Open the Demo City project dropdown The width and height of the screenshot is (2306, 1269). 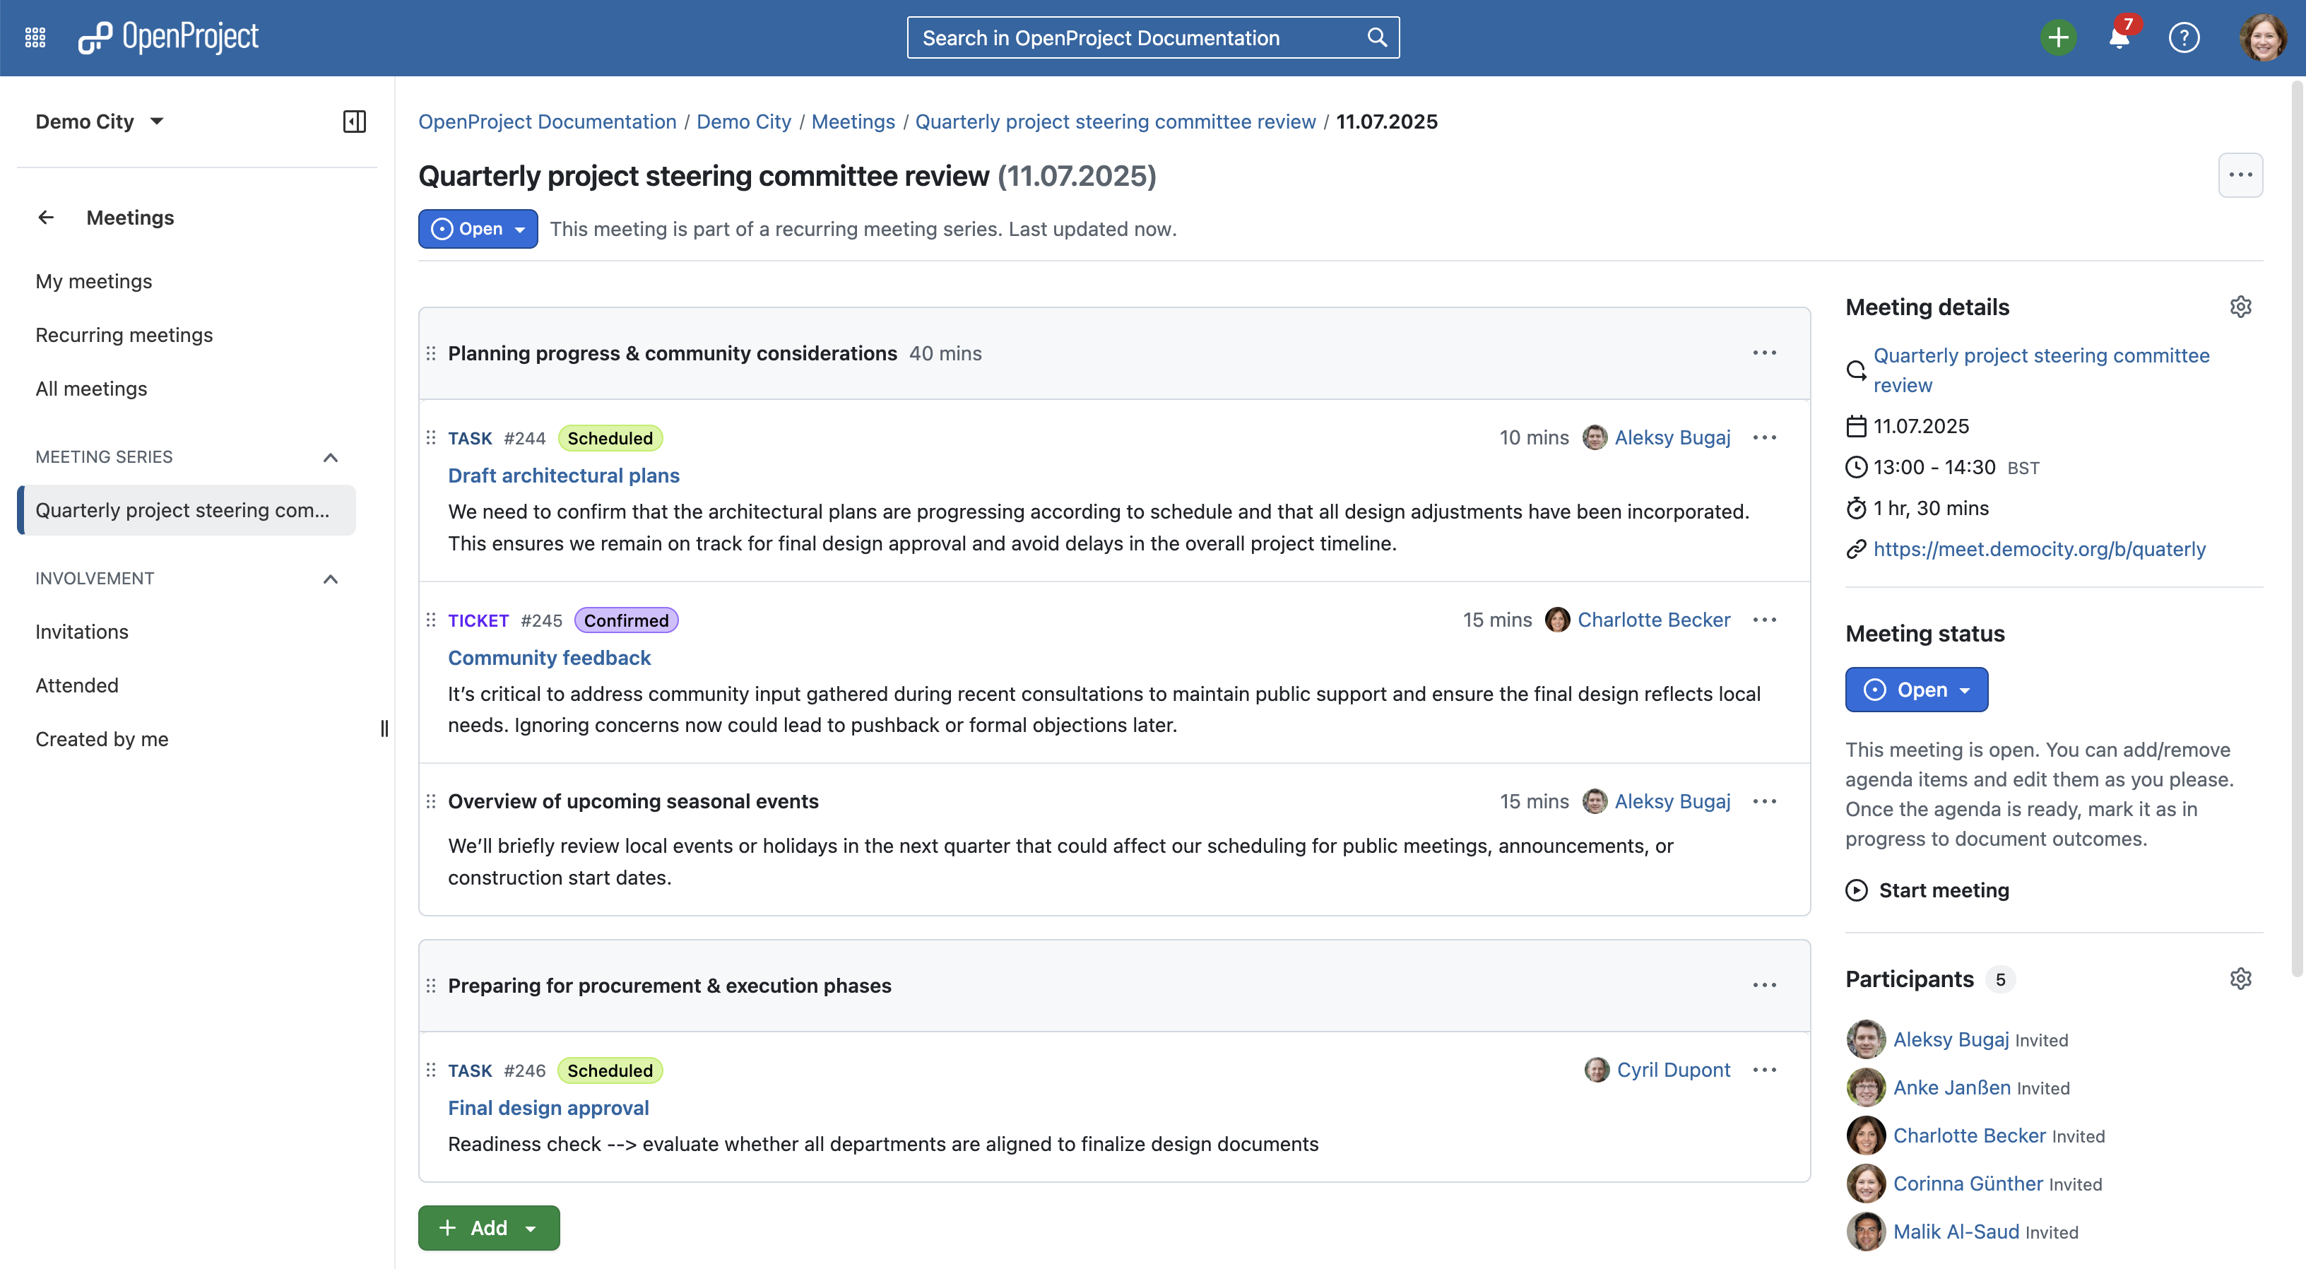[x=100, y=122]
